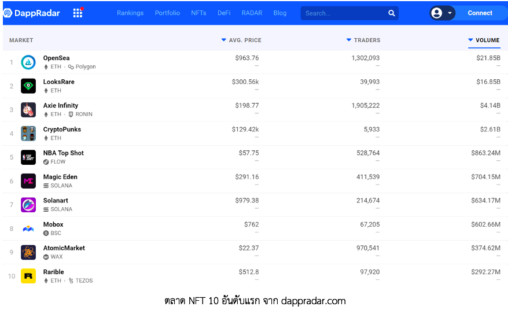Open the Mobox market link
The height and width of the screenshot is (310, 508).
[x=53, y=224]
